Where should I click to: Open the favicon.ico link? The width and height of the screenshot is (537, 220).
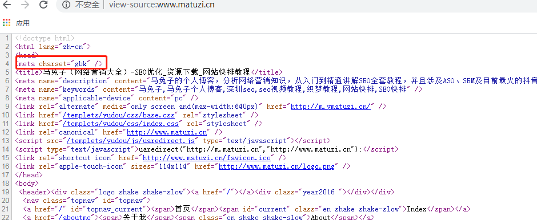(206, 158)
